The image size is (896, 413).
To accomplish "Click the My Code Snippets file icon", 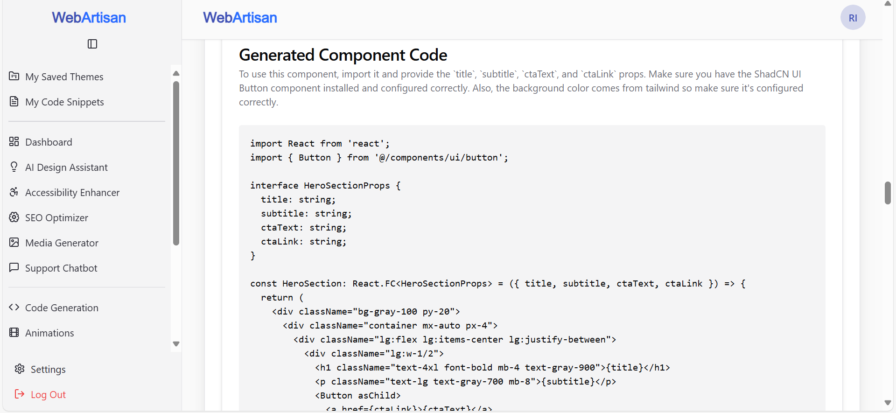I will [14, 101].
